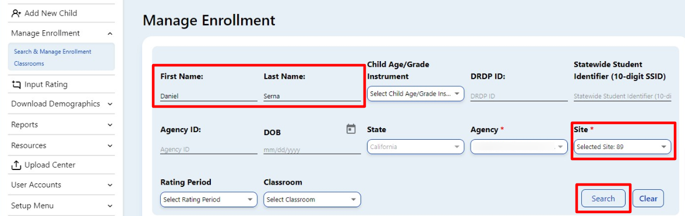Open the Agency dropdown
Image resolution: width=685 pixels, height=216 pixels.
[x=519, y=147]
